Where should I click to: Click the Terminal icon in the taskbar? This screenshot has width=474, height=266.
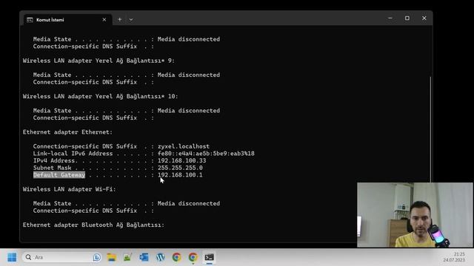[x=209, y=257]
